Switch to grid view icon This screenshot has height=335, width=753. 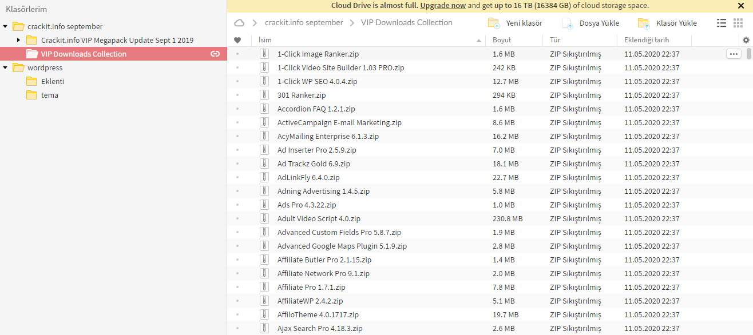[x=739, y=23]
